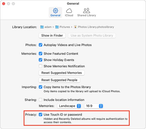Viewport: 146px width, 129px height.
Task: Uncheck Show Featured Content
Action: click(41, 53)
